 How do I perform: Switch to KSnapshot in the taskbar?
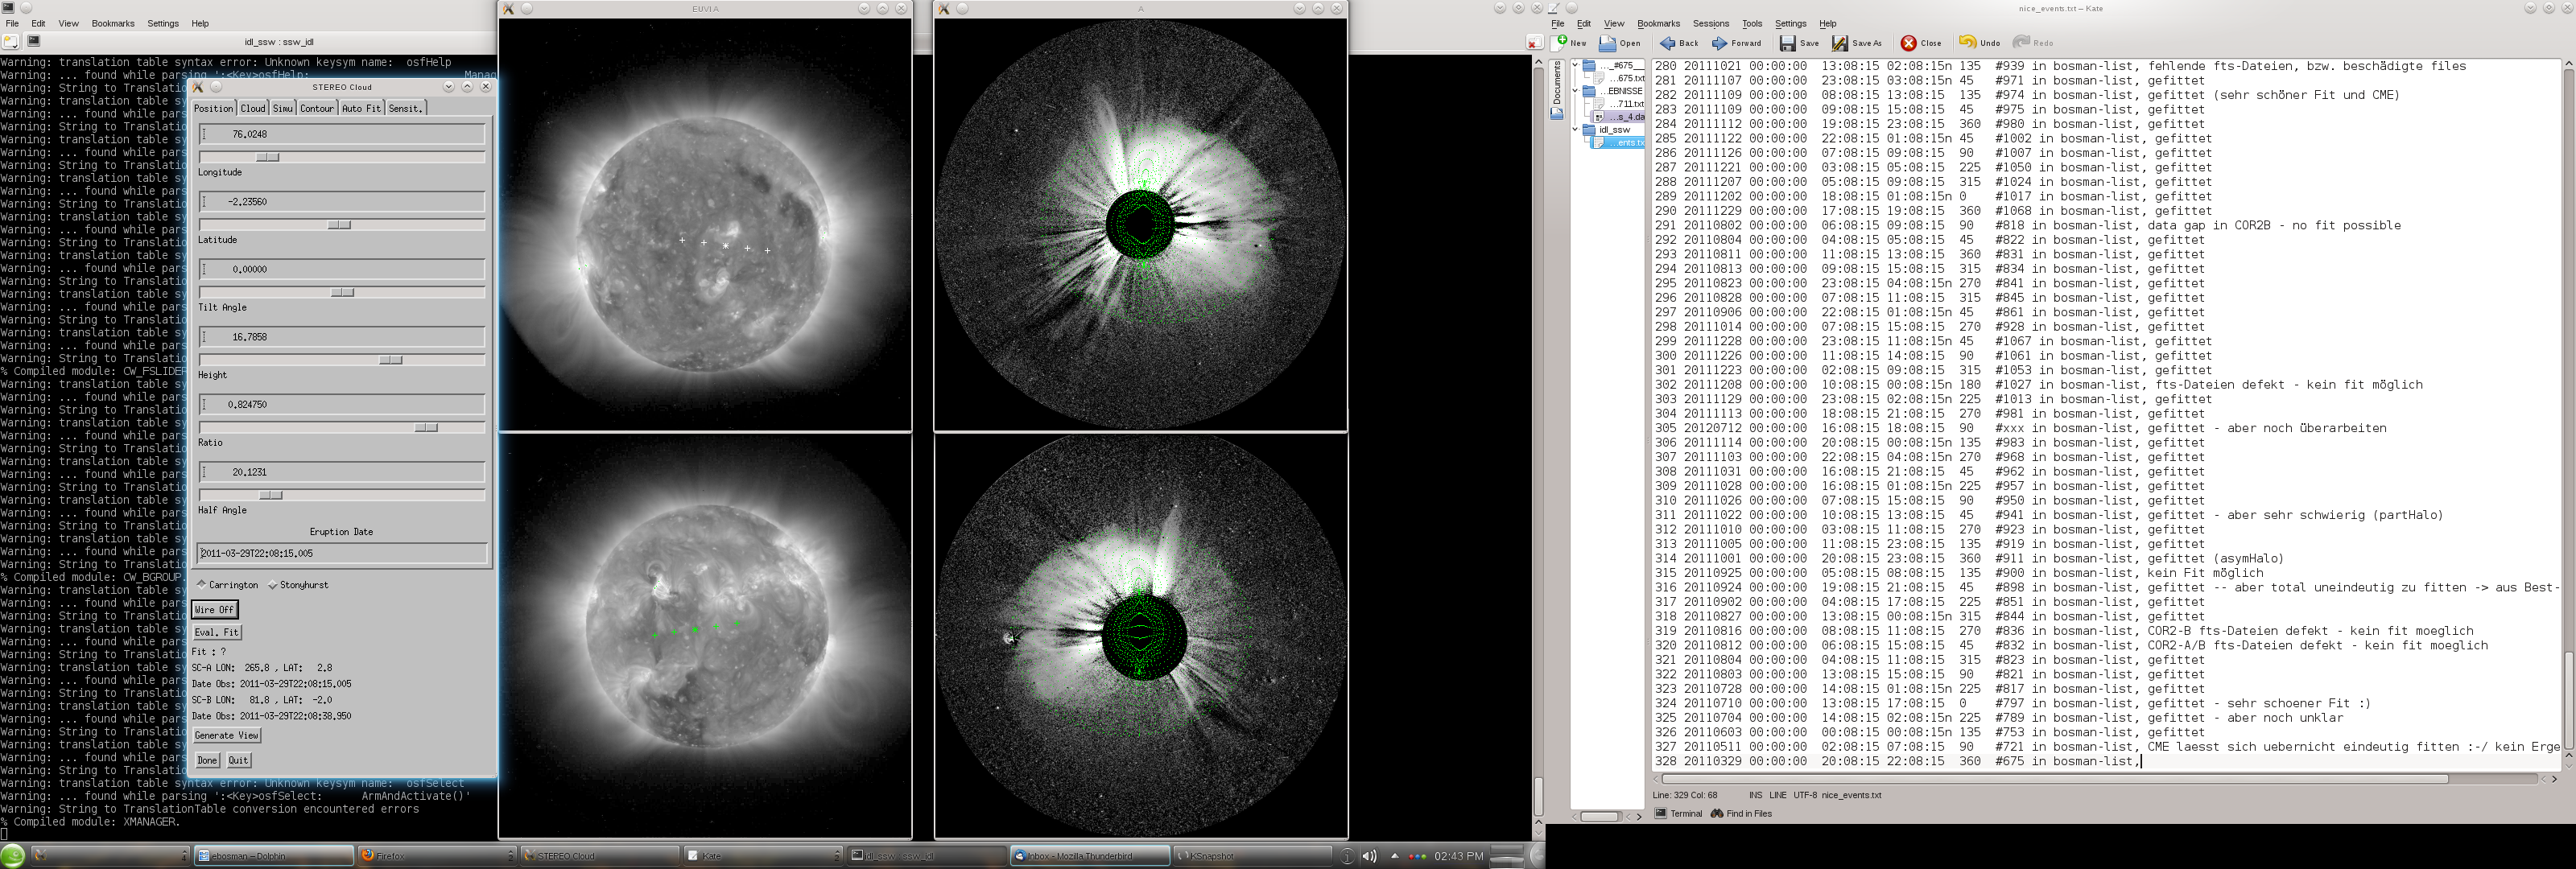[1254, 856]
